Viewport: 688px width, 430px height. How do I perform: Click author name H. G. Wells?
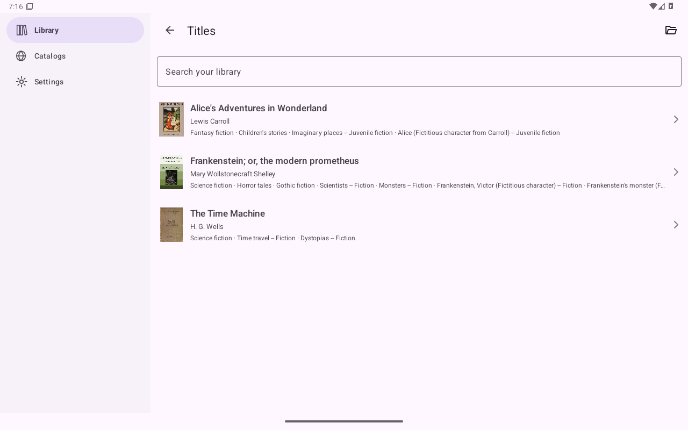pyautogui.click(x=207, y=227)
